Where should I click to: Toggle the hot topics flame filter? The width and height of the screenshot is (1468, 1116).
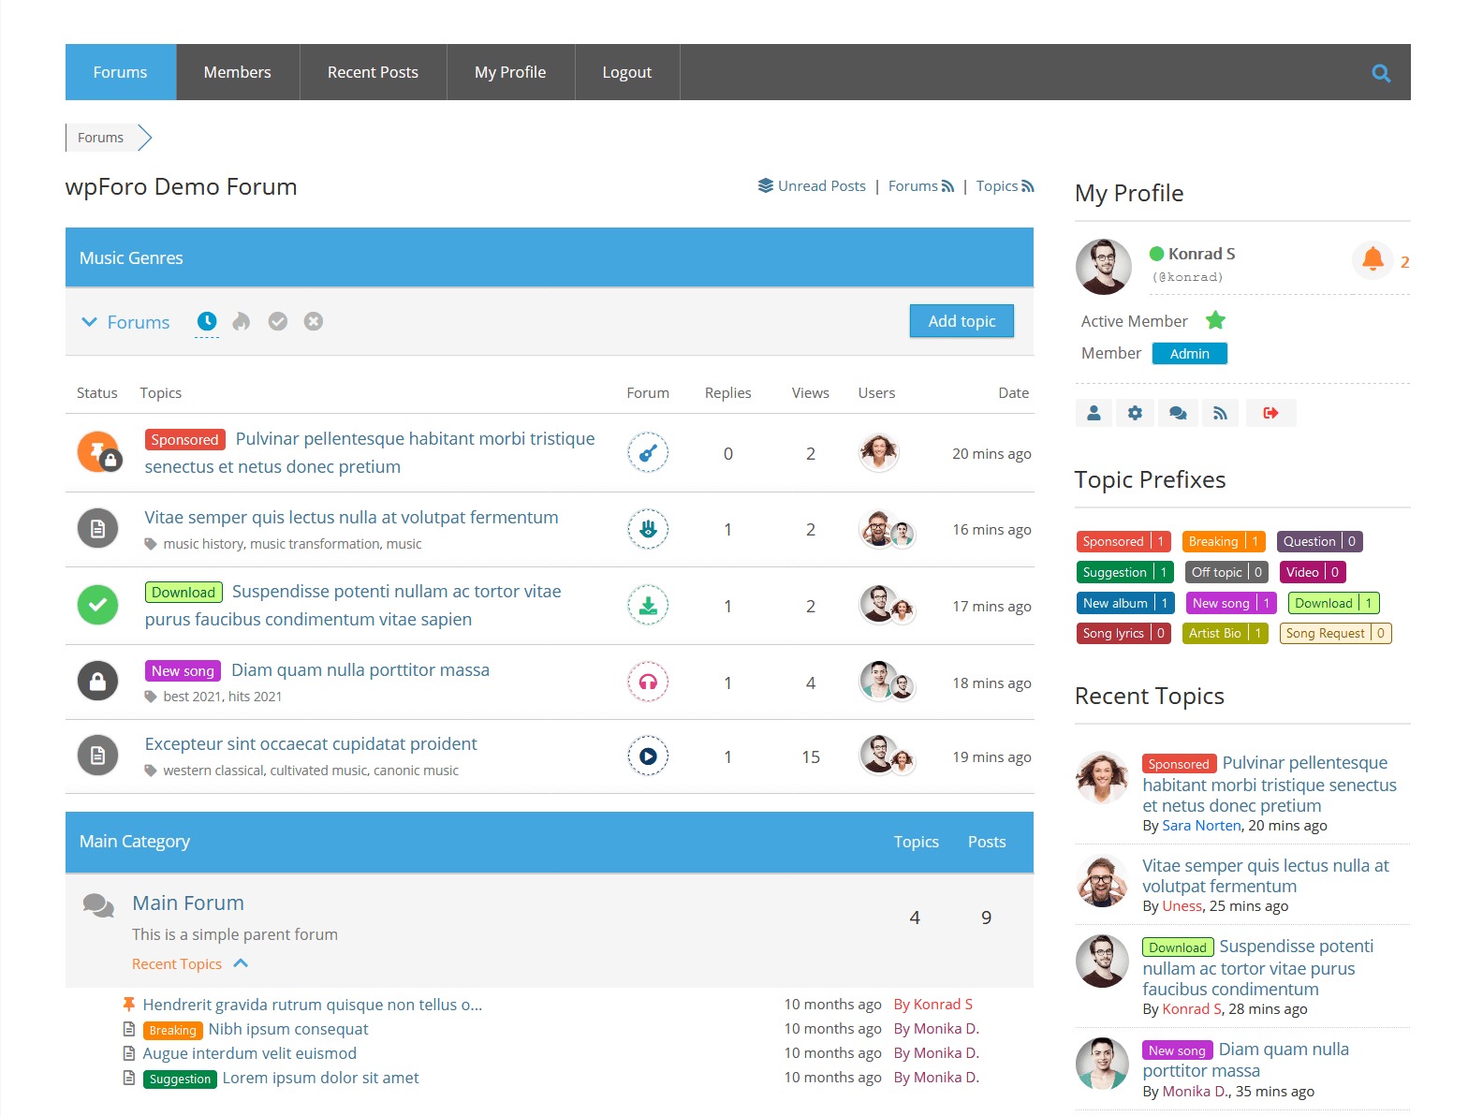(x=242, y=321)
